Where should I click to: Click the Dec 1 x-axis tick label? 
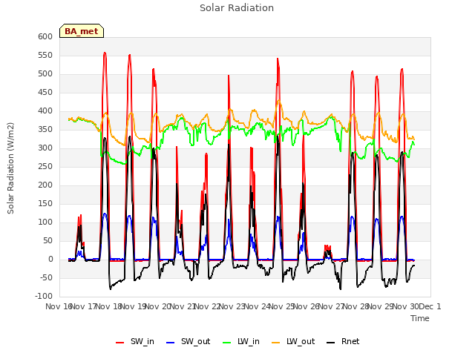point(430,306)
